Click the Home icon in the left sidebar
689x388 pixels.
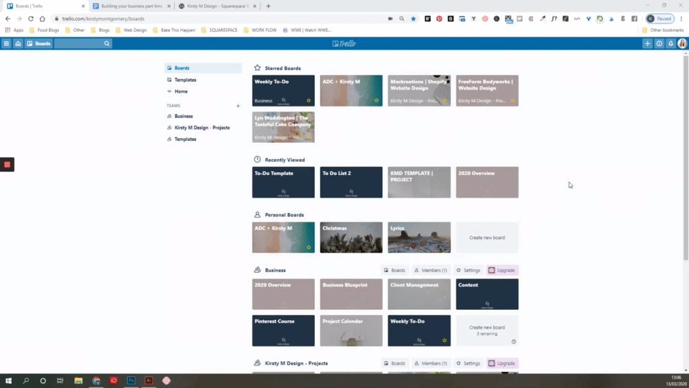(180, 91)
